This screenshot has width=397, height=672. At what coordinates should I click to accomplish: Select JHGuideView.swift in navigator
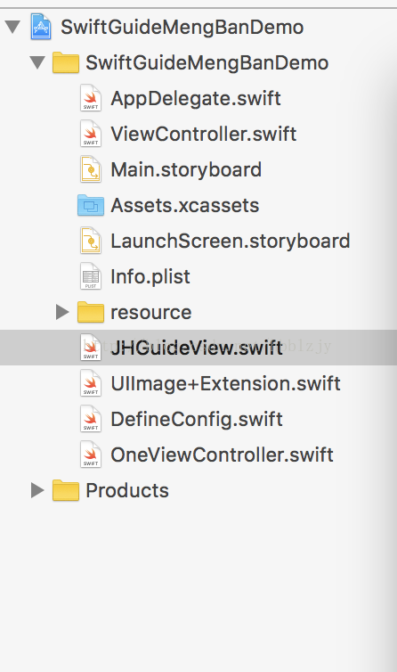tap(198, 348)
